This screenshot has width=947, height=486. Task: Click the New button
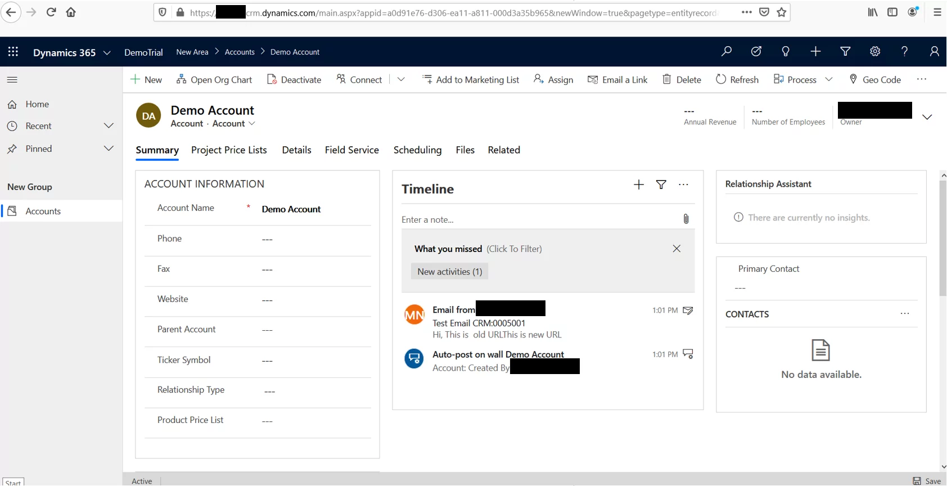[x=146, y=80]
